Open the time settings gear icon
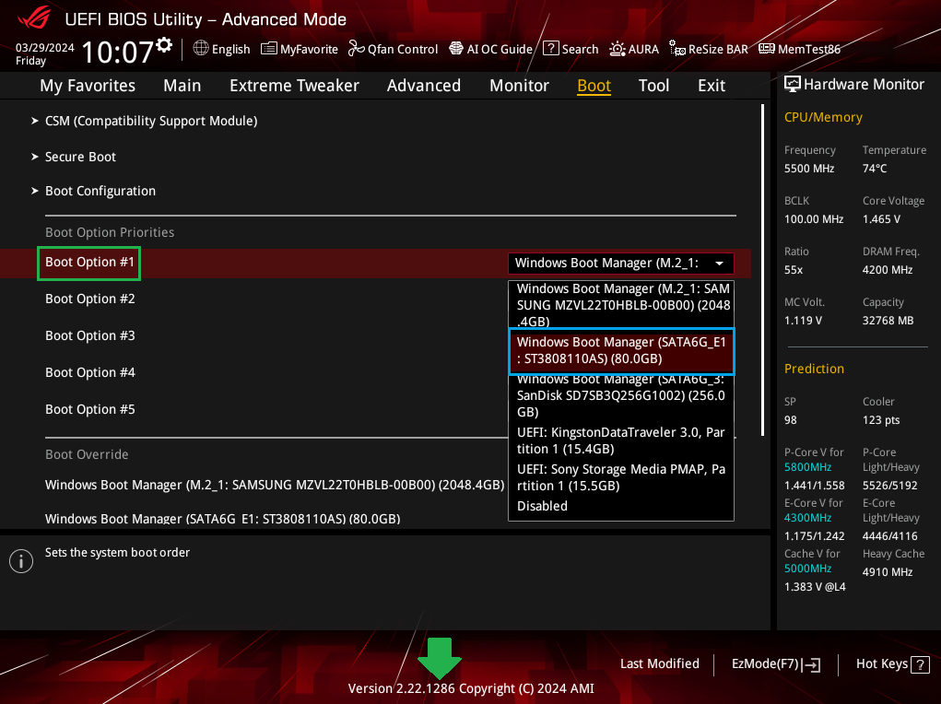The height and width of the screenshot is (704, 941). pyautogui.click(x=164, y=44)
